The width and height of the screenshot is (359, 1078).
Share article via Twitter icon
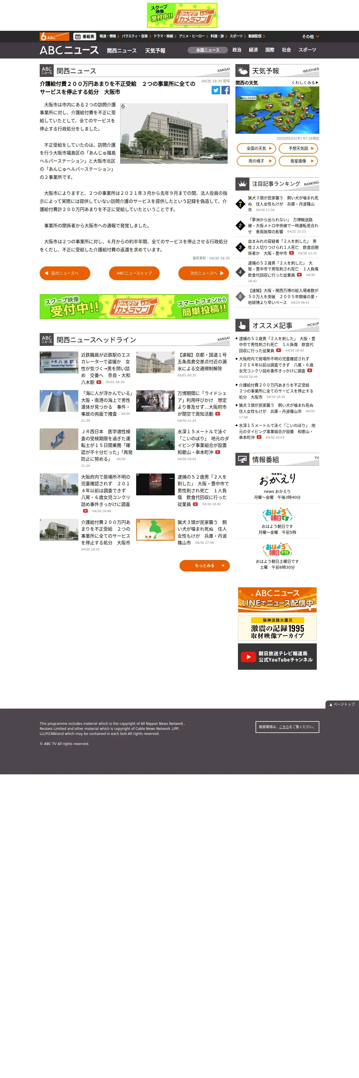tap(216, 90)
